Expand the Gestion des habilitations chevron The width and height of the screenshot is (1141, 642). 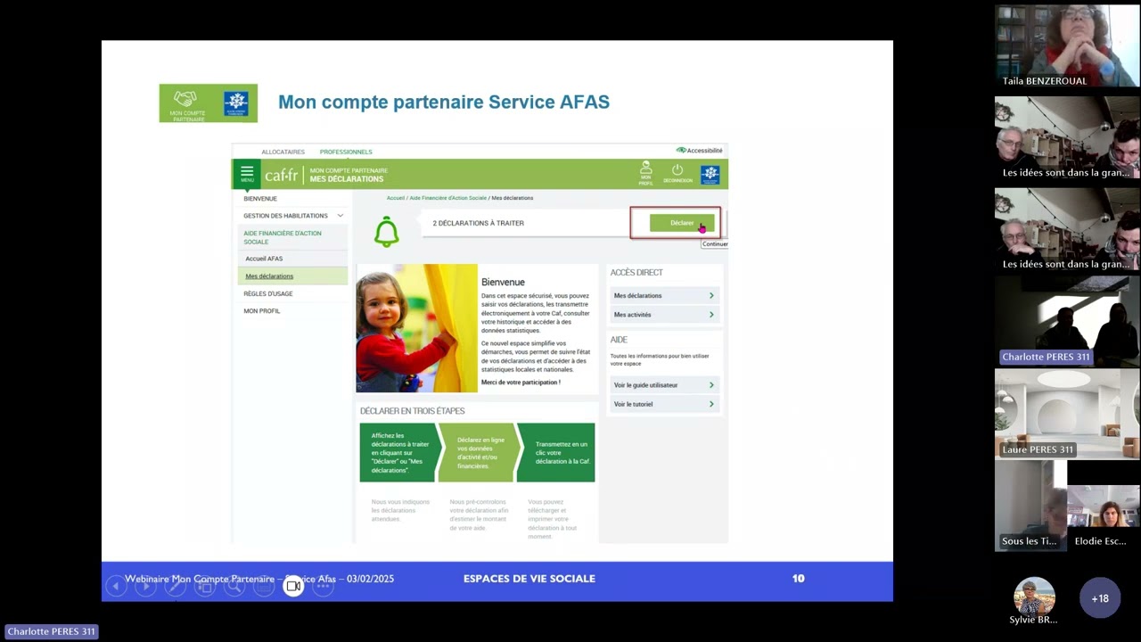340,216
